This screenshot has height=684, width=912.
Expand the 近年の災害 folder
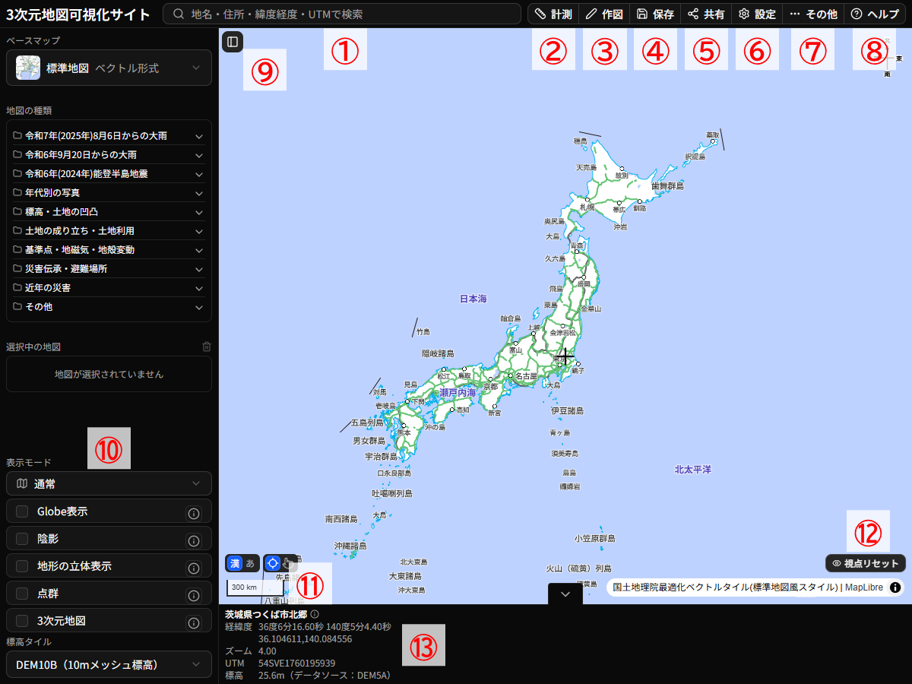click(109, 288)
